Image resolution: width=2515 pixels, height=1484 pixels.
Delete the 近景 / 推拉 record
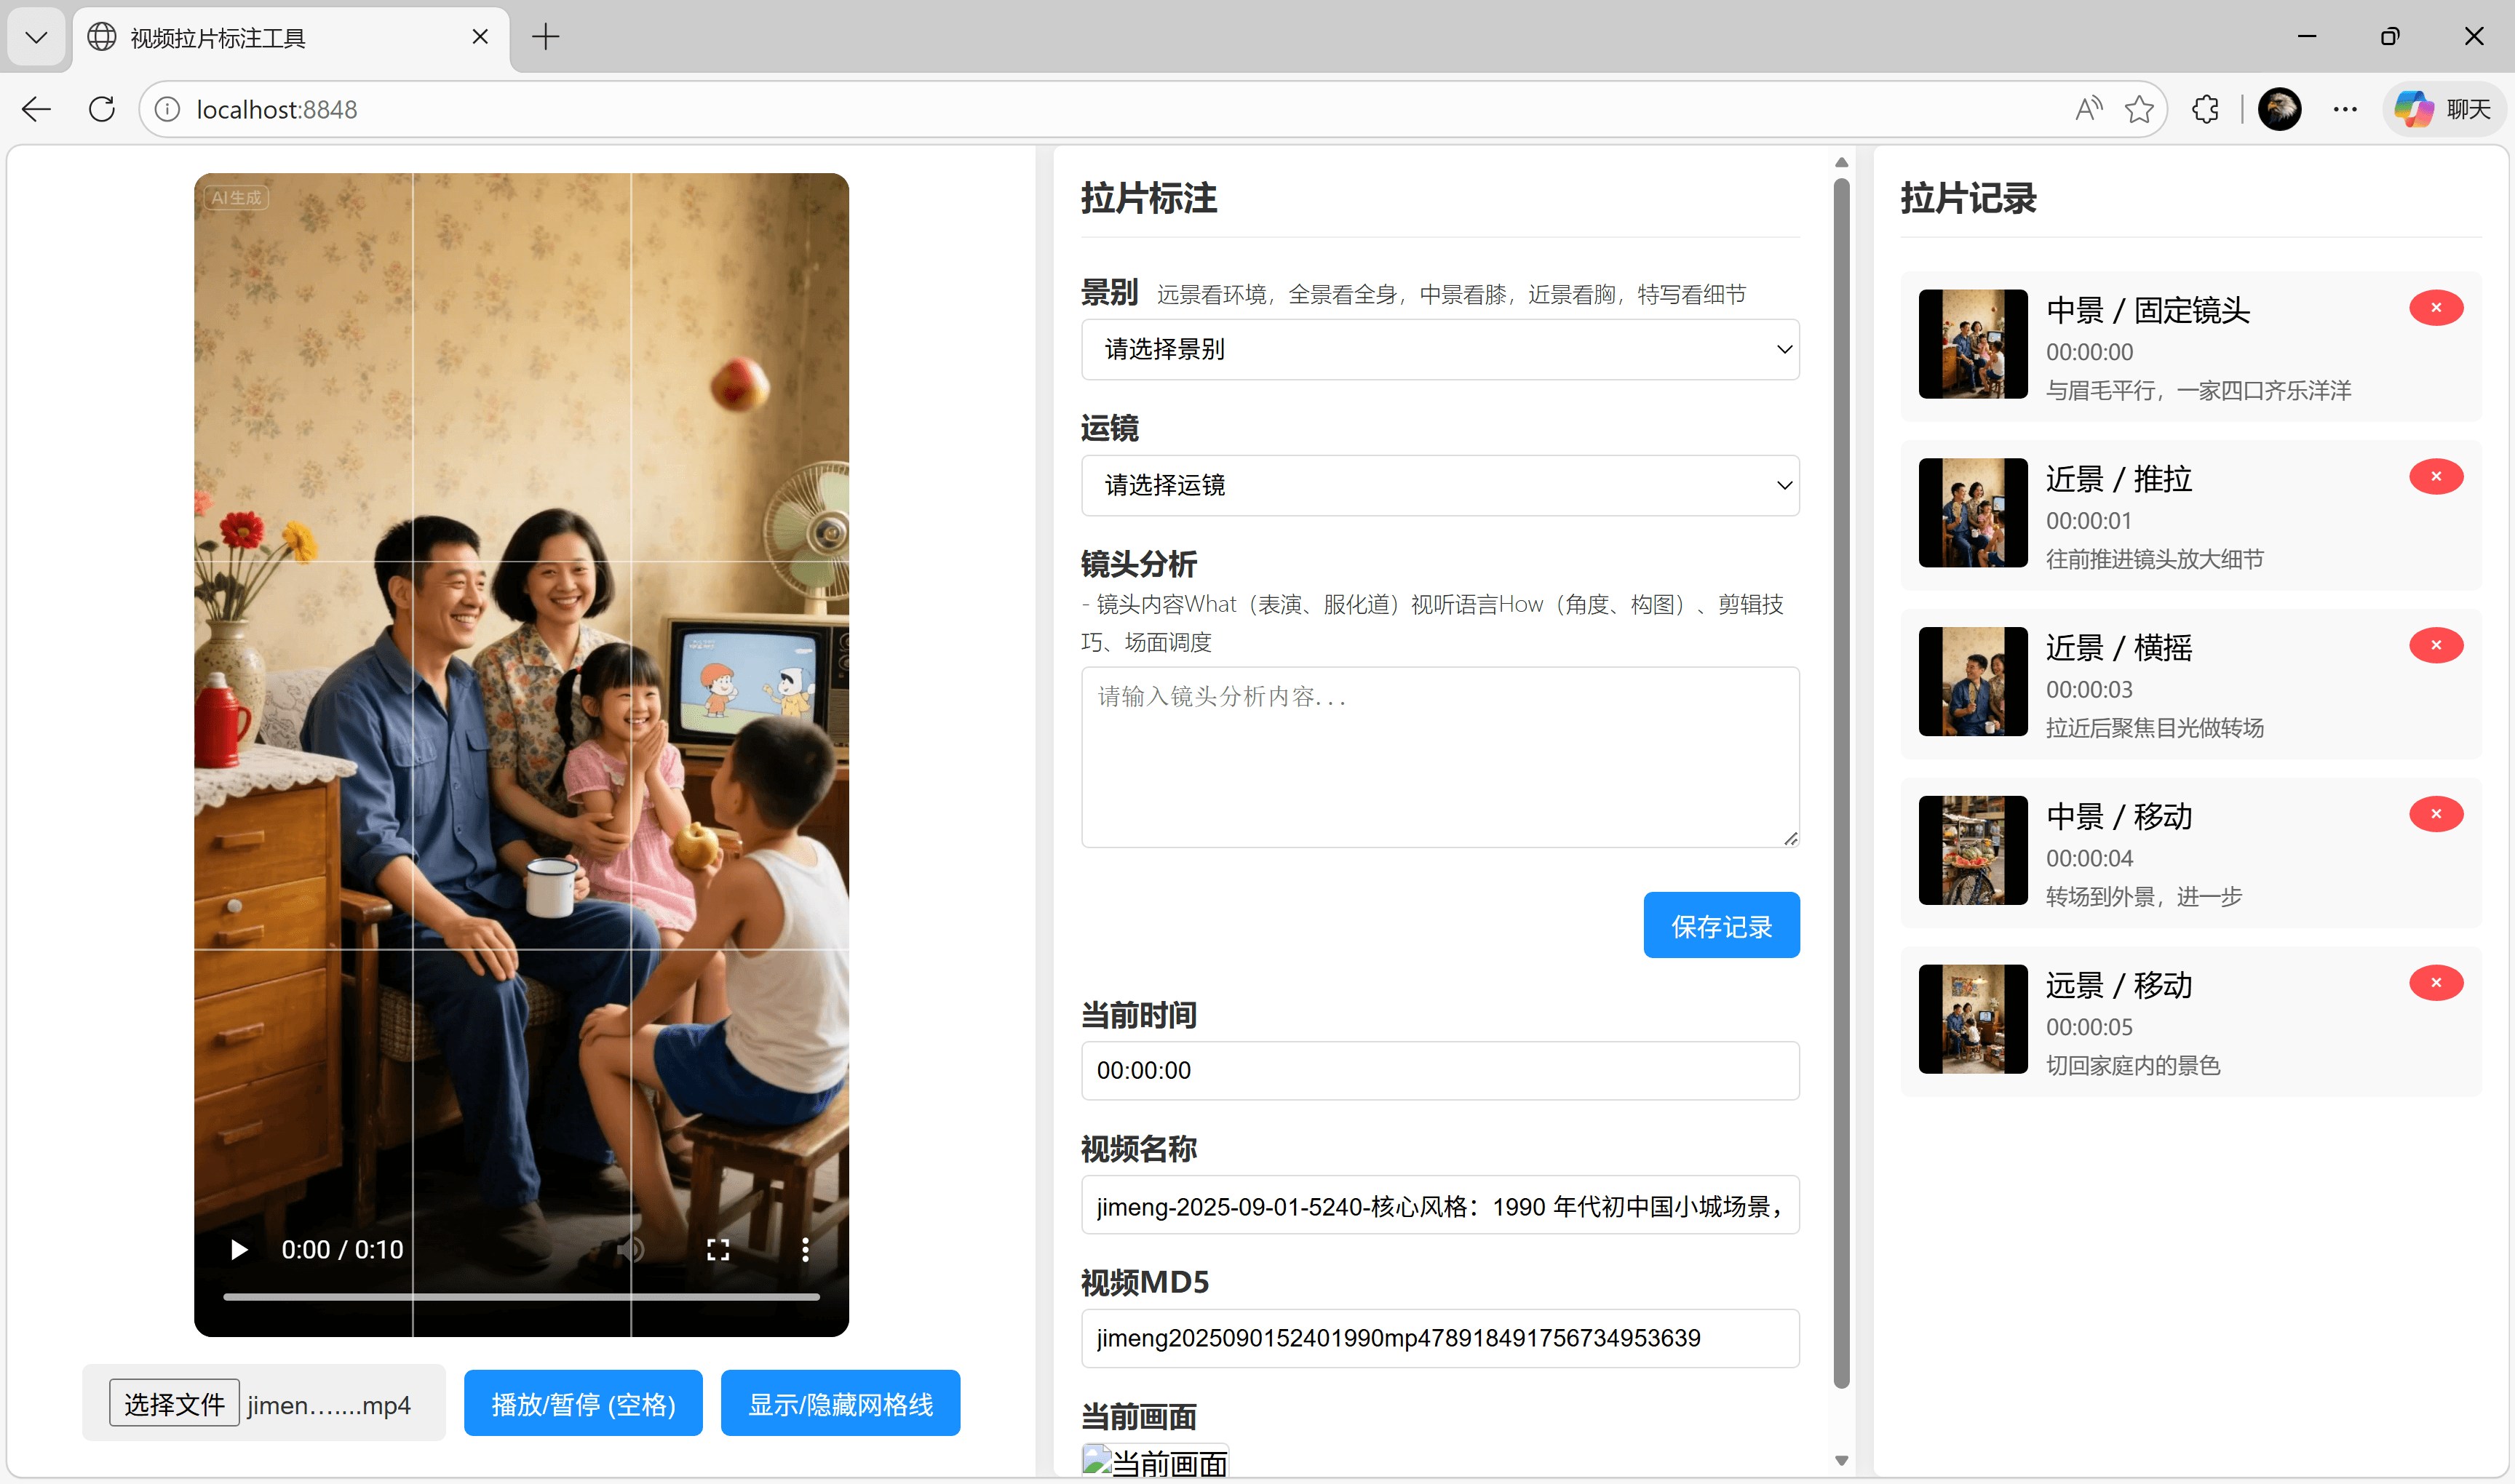pyautogui.click(x=2436, y=477)
